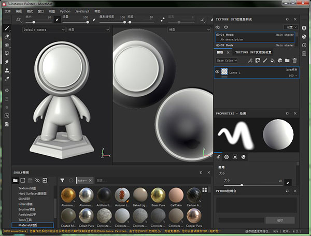
Task: Add a new paint layer
Action: point(265,61)
